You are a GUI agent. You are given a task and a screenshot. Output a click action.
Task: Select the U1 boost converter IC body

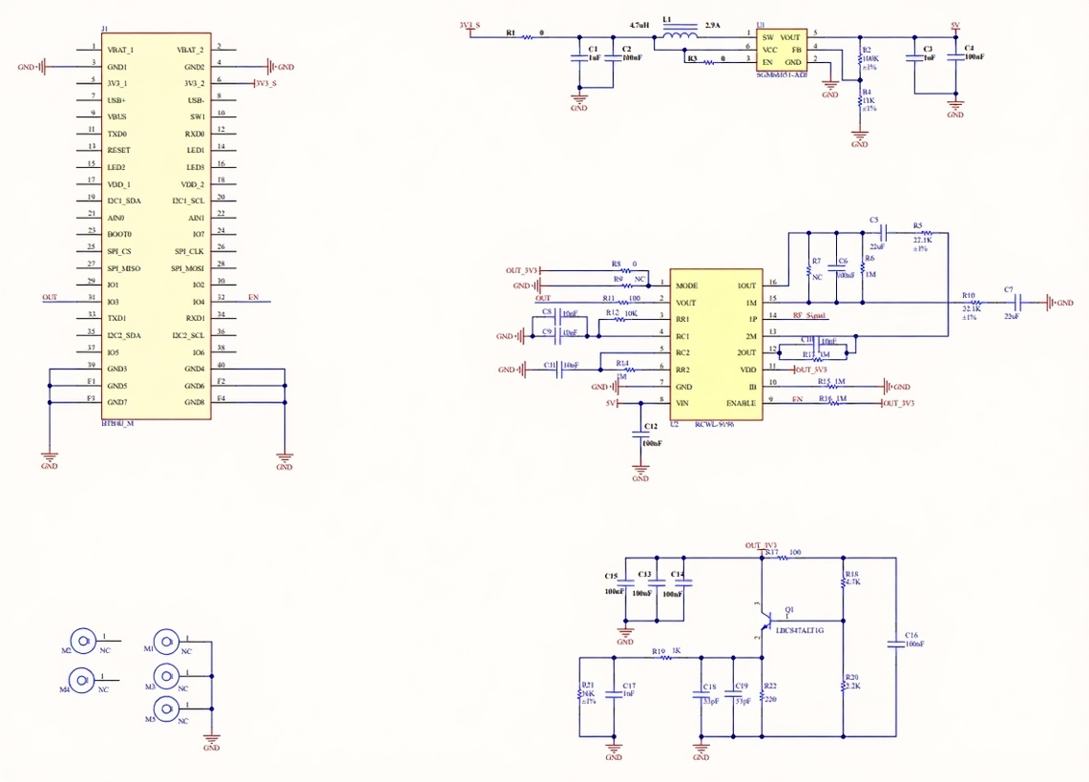coord(782,49)
